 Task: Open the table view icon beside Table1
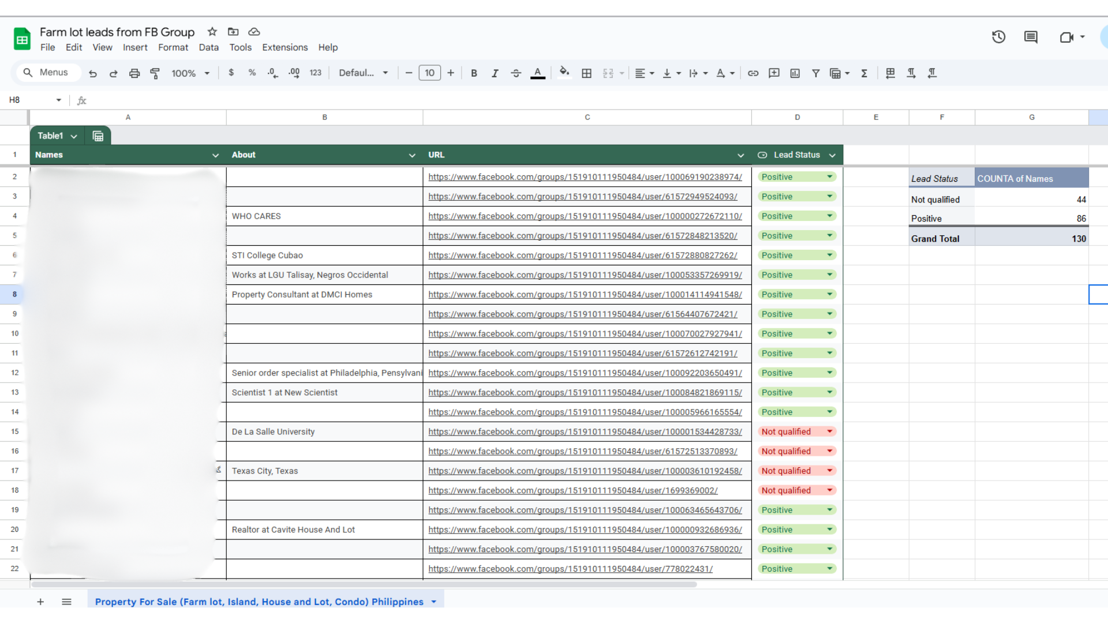tap(98, 136)
